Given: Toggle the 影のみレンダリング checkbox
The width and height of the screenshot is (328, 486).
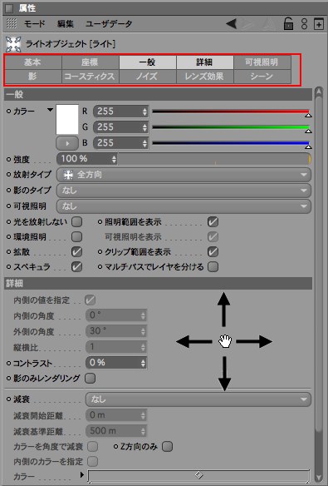Looking at the screenshot, I should 90,378.
